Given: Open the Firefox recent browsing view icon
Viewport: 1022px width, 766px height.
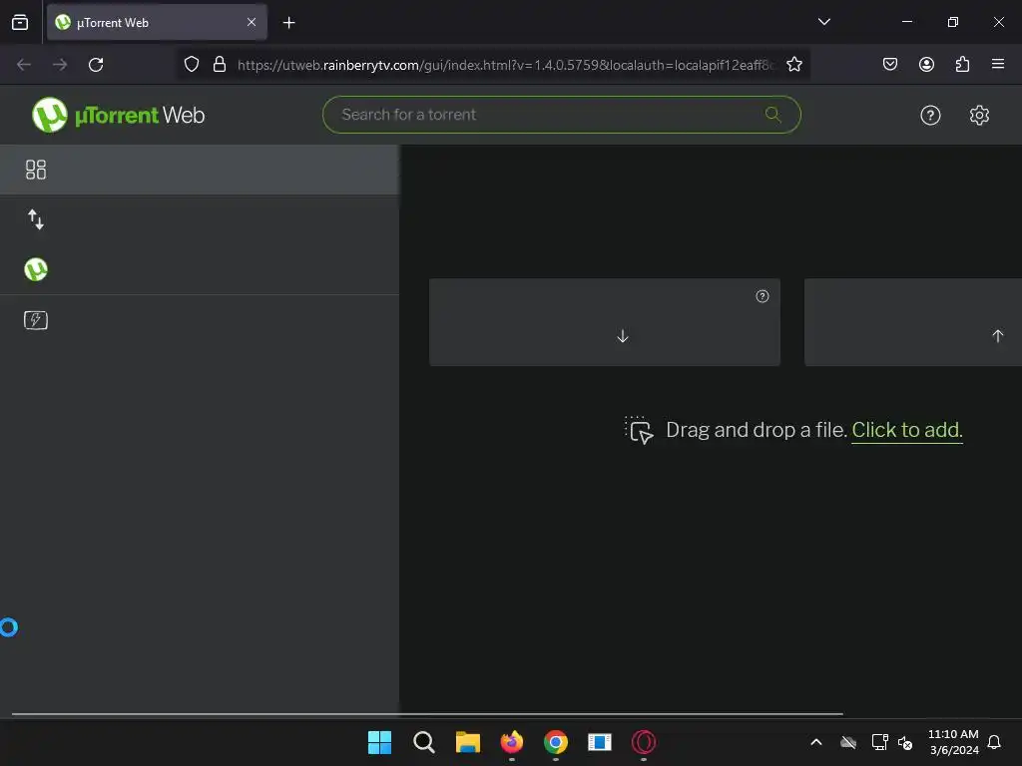Looking at the screenshot, I should click(20, 23).
